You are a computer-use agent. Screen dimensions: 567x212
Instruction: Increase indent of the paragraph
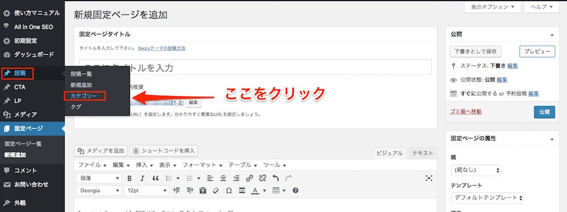pyautogui.click(x=189, y=190)
